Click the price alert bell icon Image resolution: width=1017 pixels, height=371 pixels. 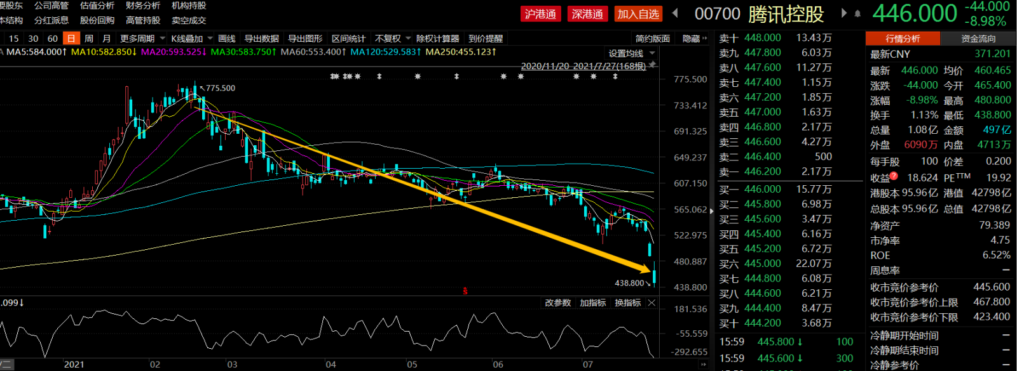[x=857, y=13]
